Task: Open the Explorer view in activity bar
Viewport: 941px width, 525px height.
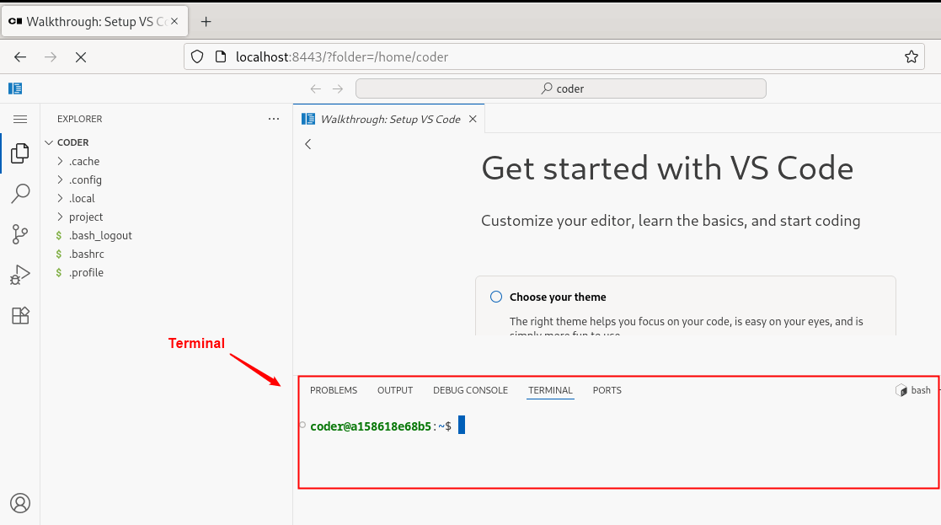Action: (20, 153)
